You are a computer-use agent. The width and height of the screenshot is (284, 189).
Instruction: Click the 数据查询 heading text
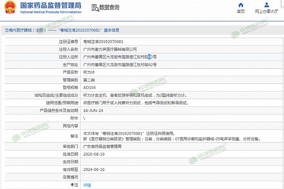(x=109, y=7)
